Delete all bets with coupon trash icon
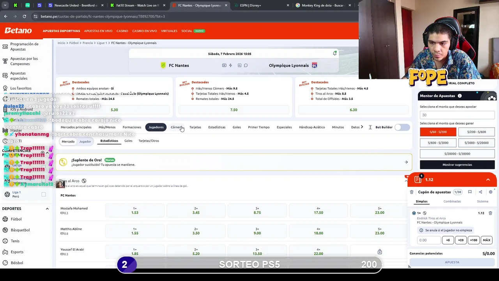 click(412, 192)
